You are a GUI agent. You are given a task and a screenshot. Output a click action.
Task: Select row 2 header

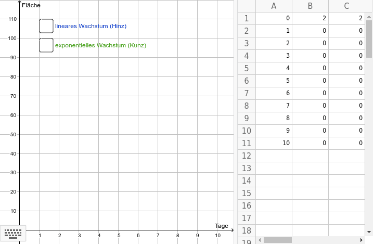247,31
